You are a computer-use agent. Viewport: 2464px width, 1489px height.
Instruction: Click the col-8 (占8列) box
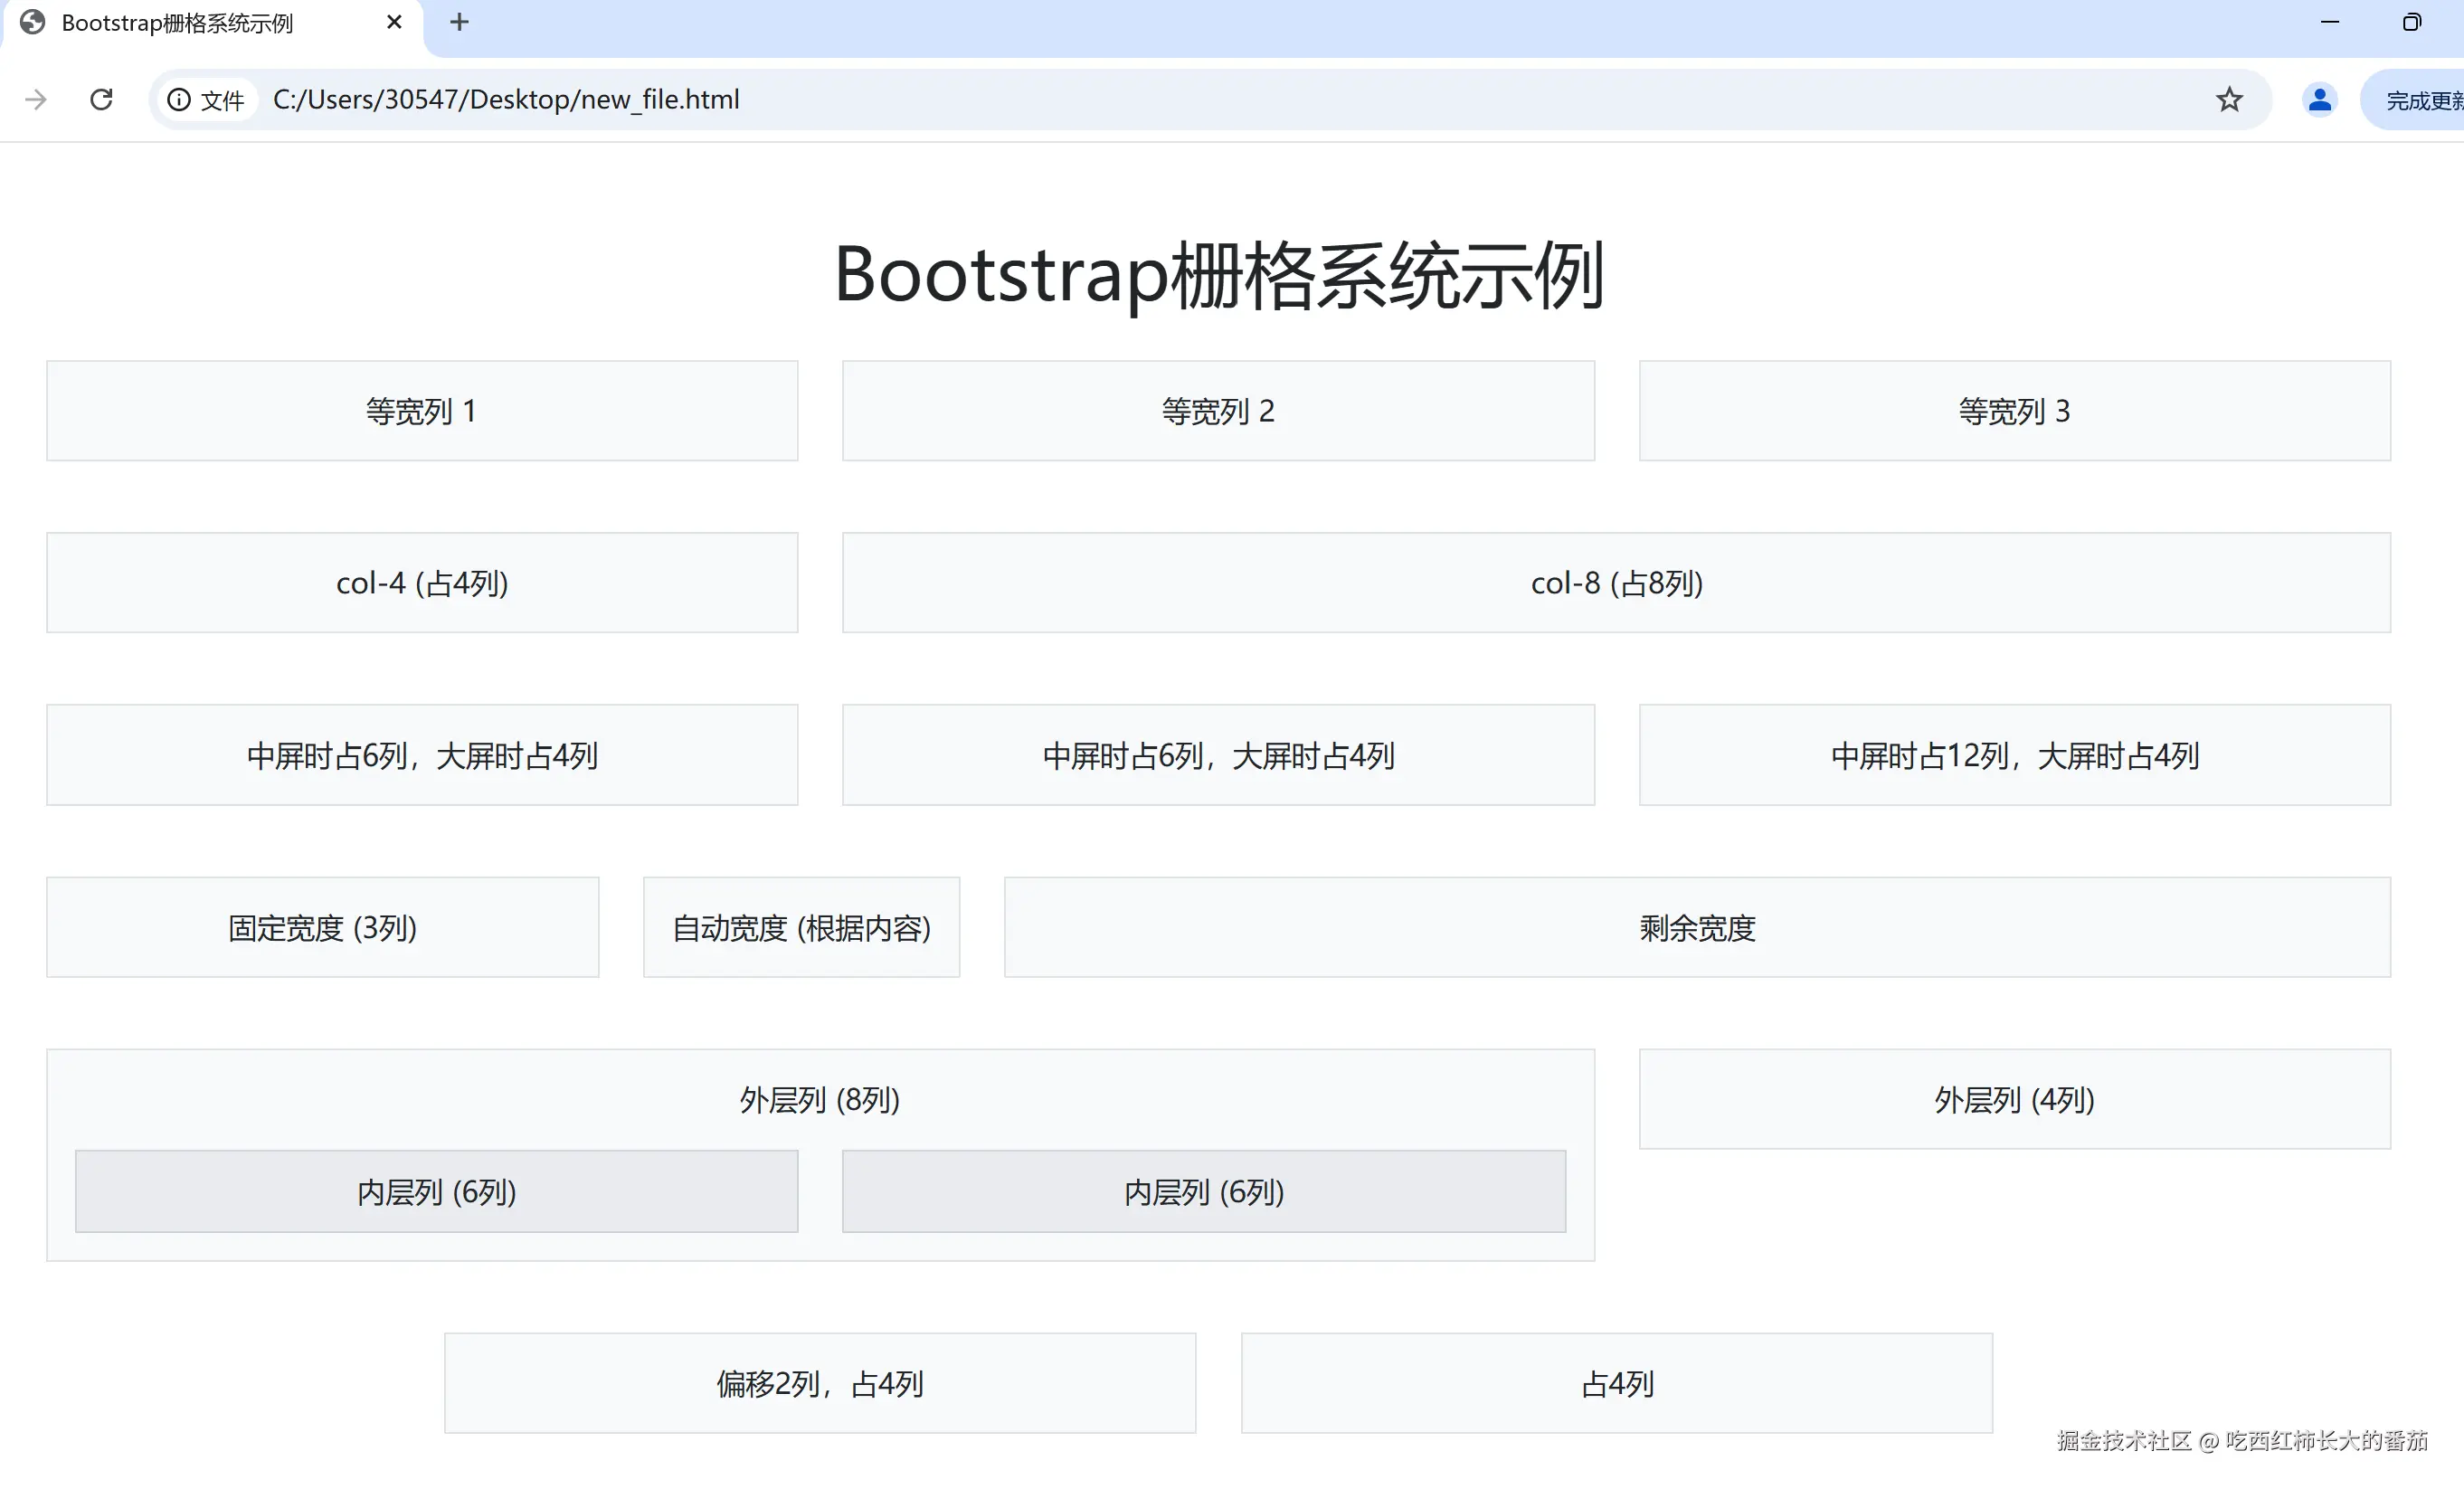pos(1616,583)
